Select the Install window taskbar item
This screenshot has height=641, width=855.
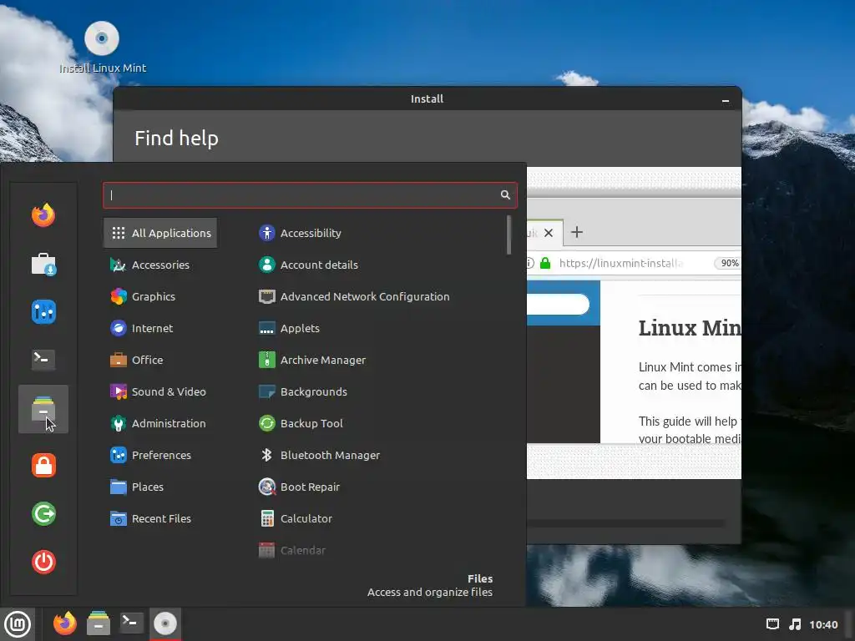pyautogui.click(x=165, y=623)
